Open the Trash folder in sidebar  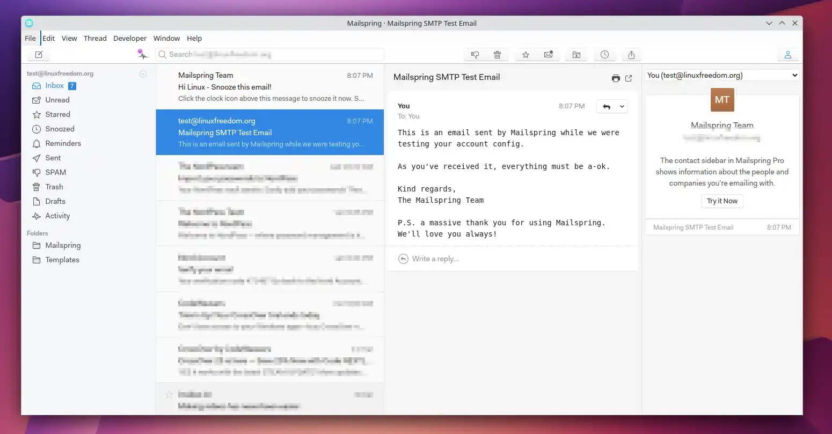pos(54,187)
